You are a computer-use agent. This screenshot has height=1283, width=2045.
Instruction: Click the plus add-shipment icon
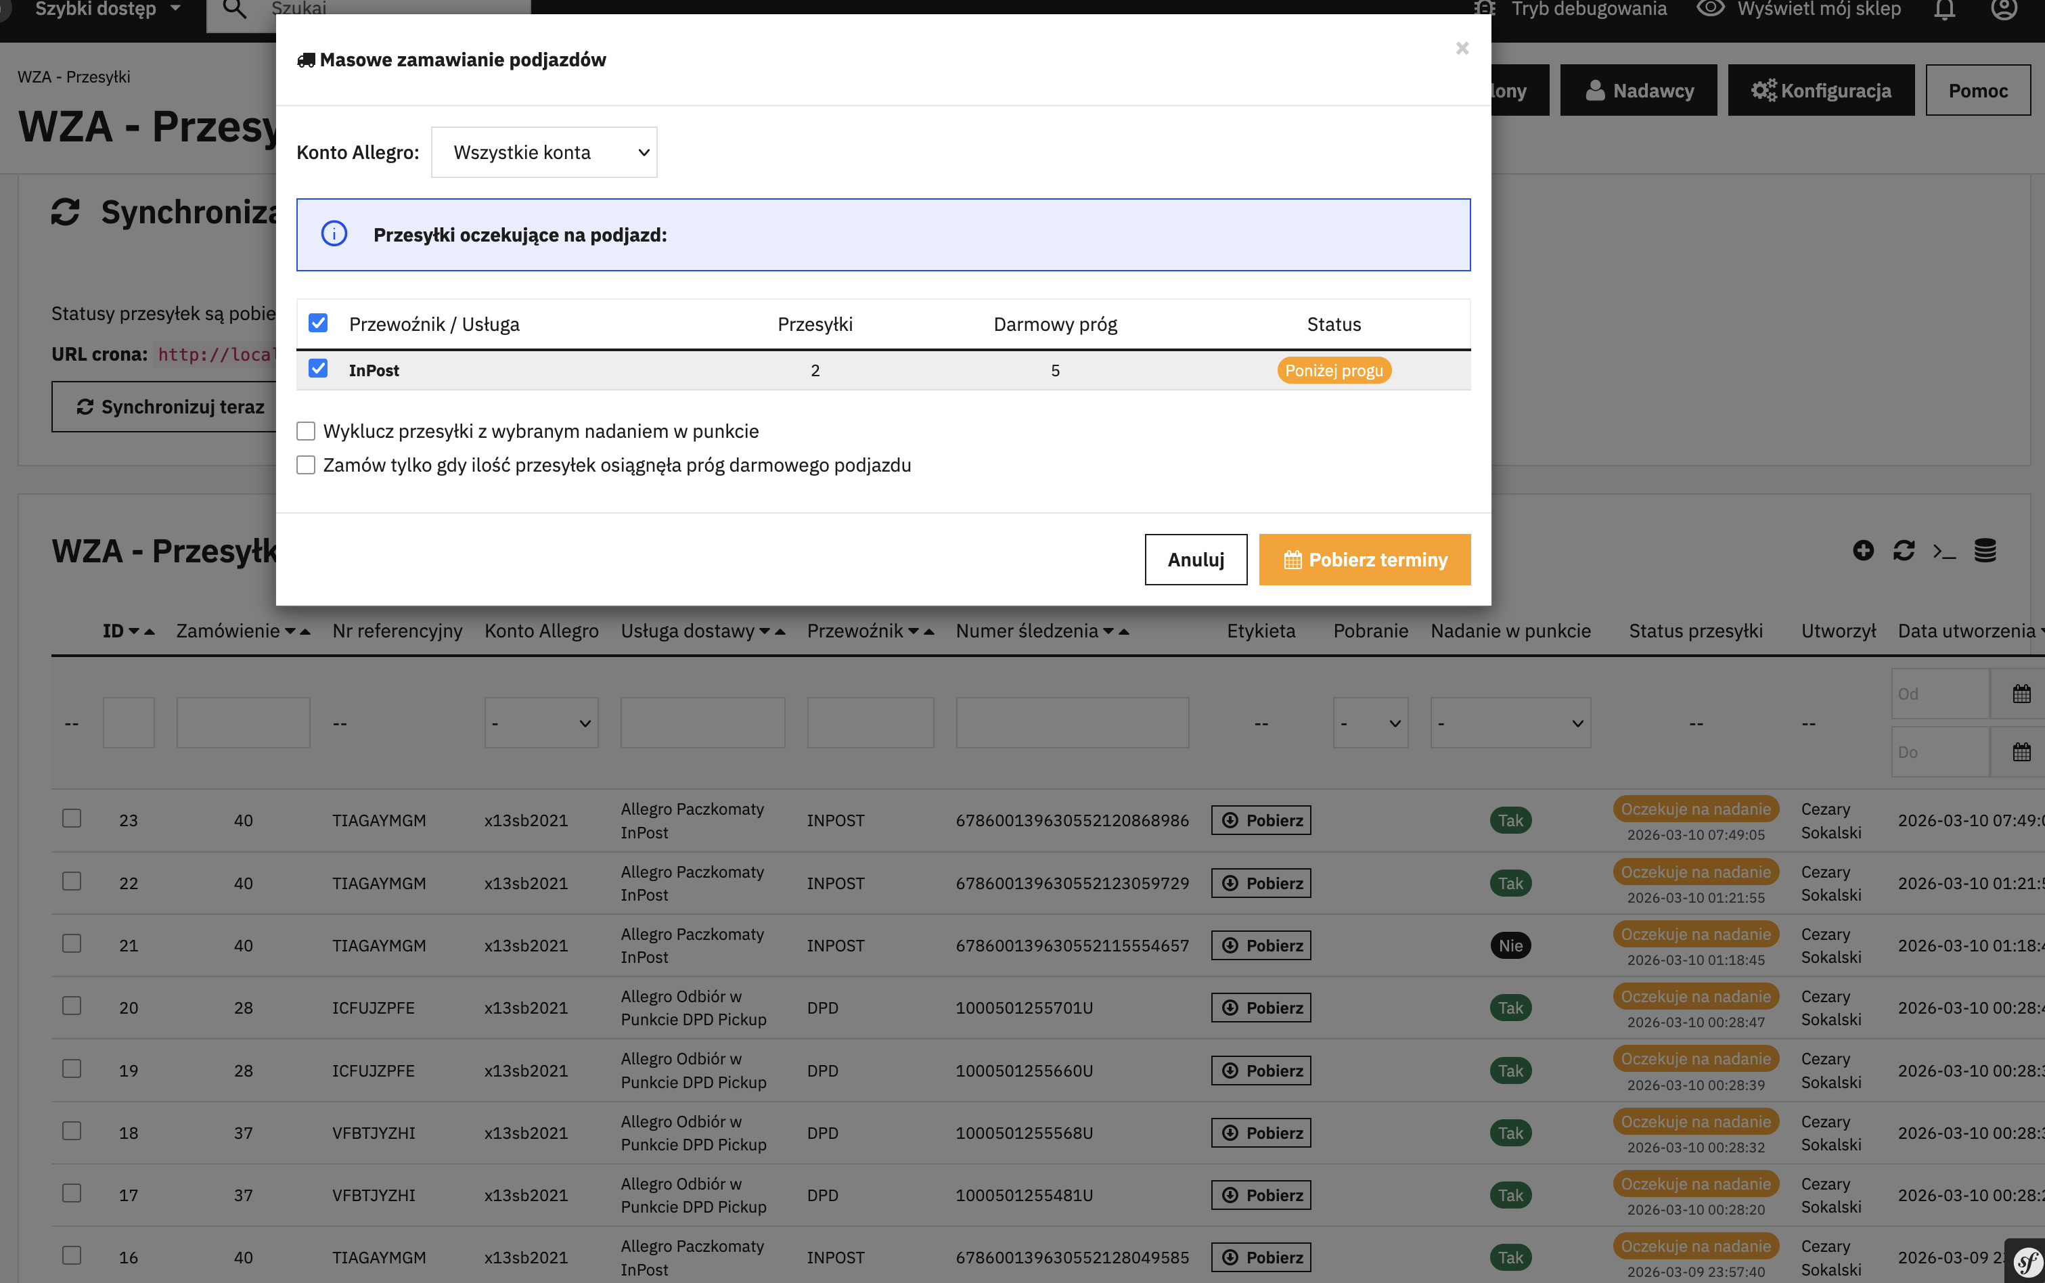(x=1862, y=551)
